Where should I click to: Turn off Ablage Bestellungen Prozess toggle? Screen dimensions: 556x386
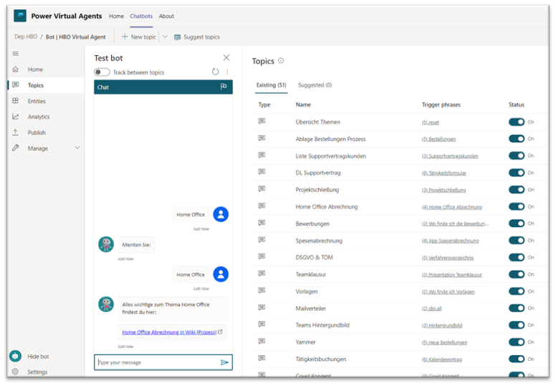(x=517, y=139)
